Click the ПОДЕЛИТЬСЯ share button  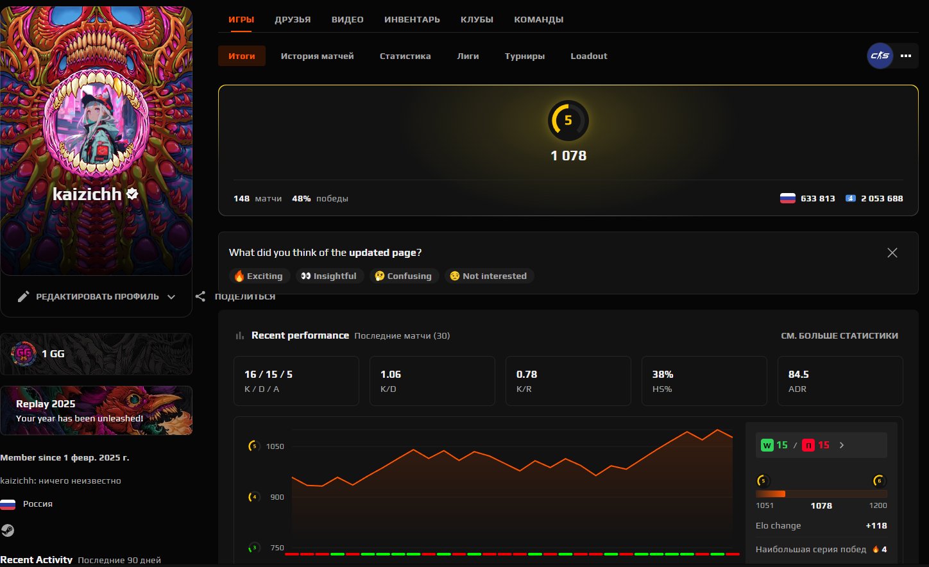pyautogui.click(x=246, y=296)
